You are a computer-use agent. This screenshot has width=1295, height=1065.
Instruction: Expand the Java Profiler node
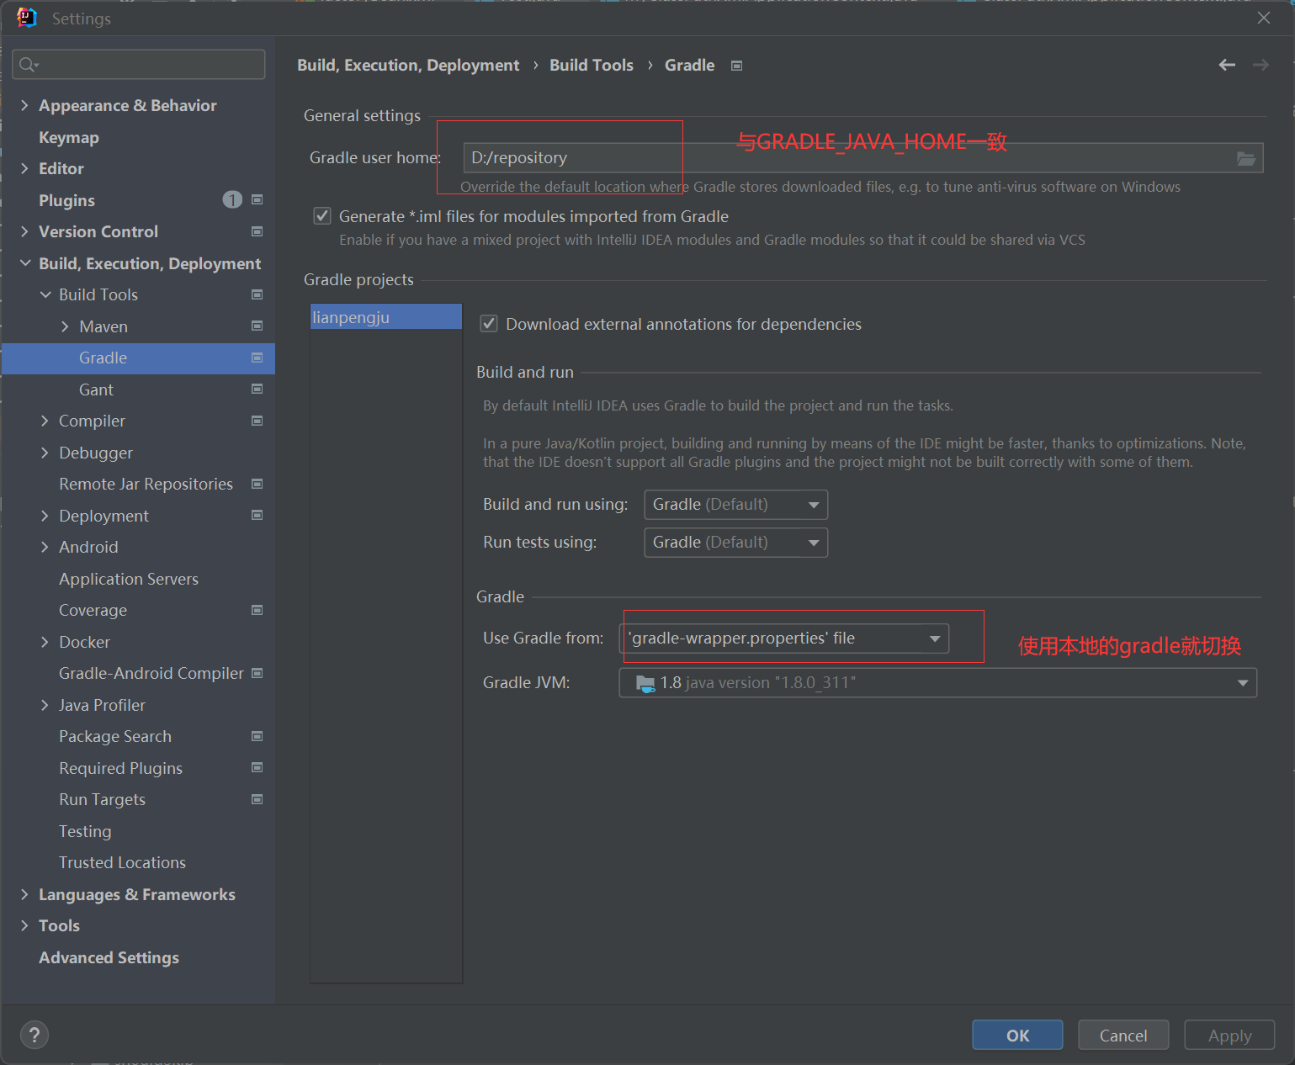[45, 705]
